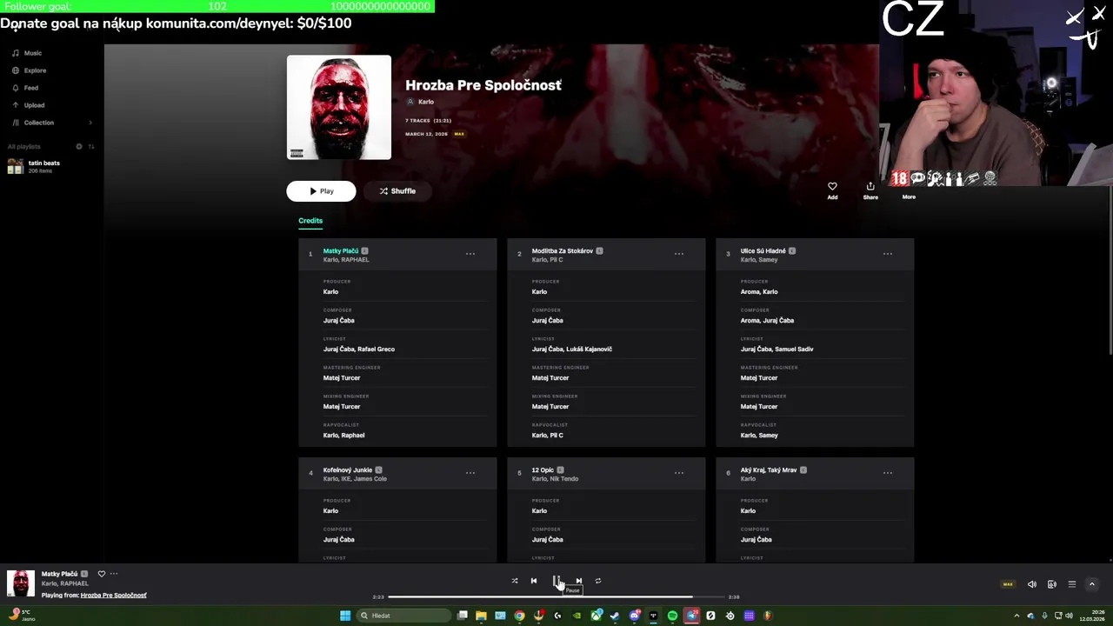Toggle repeat in the player bar
The image size is (1113, 626).
pyautogui.click(x=598, y=581)
